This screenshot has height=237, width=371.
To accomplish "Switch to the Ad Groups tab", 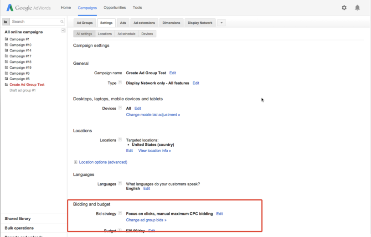I will click(85, 23).
